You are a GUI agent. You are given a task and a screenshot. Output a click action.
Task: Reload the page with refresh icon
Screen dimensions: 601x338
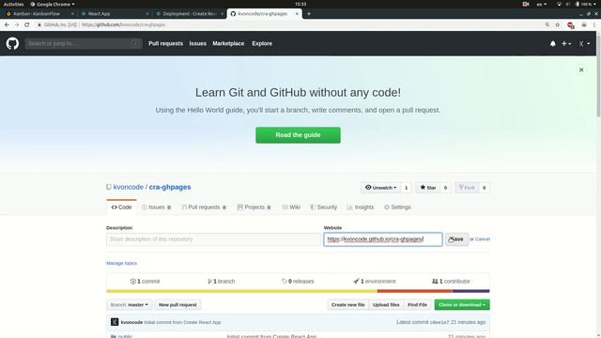pos(27,24)
